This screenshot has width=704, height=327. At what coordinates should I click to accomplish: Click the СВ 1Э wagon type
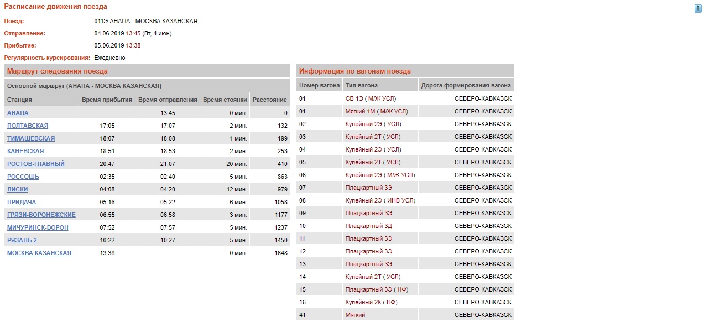[371, 98]
